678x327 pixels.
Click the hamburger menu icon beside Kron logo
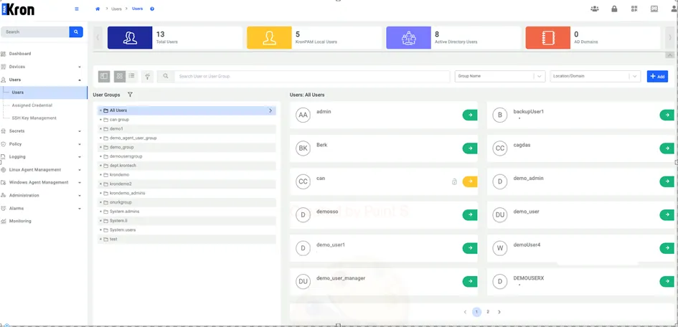[77, 9]
